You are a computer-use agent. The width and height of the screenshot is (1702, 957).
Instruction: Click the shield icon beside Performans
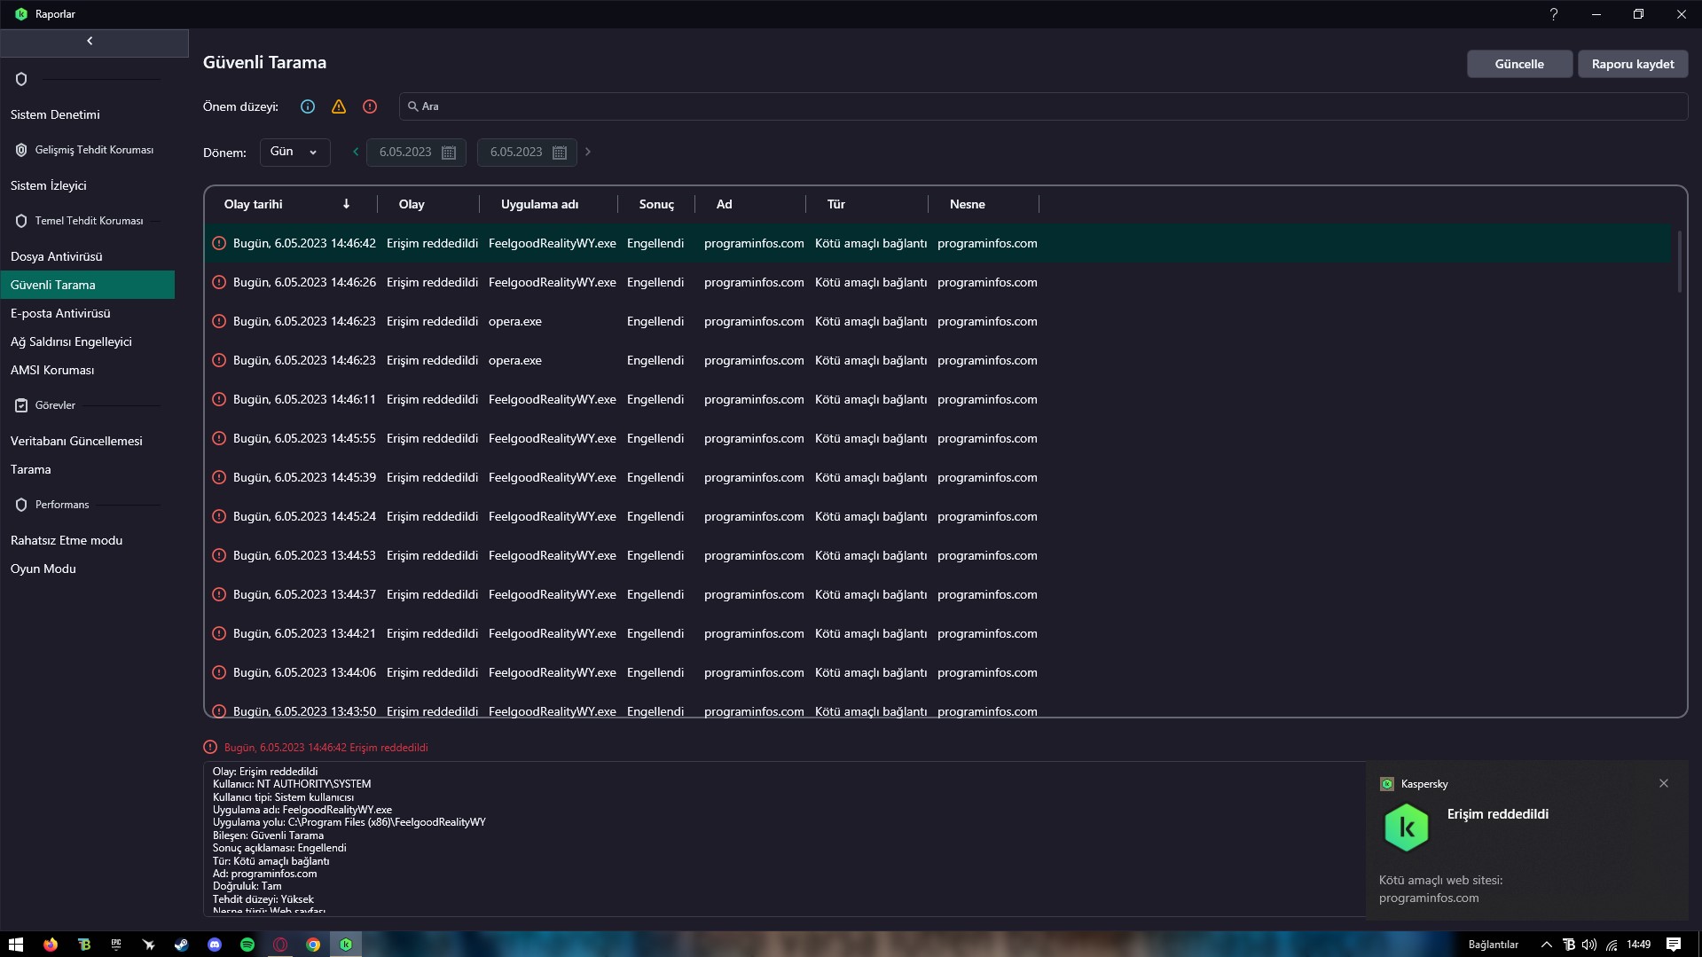click(21, 505)
